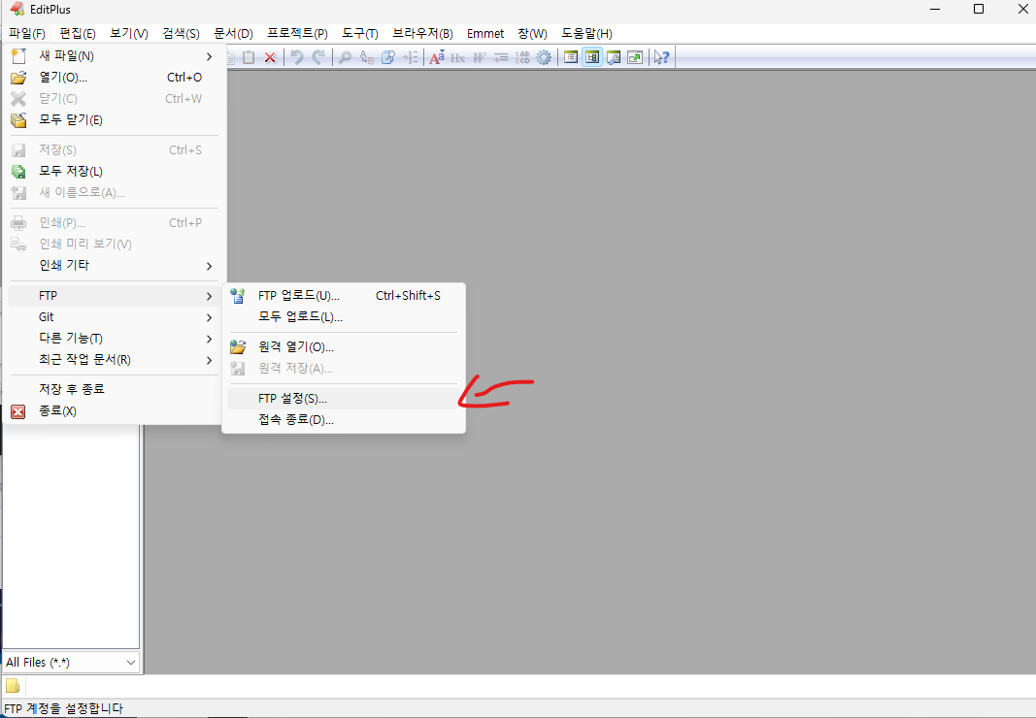Viewport: 1036px width, 718px height.
Task: Expand the 최근 작업 문서(R) submenu arrow
Action: 209,360
